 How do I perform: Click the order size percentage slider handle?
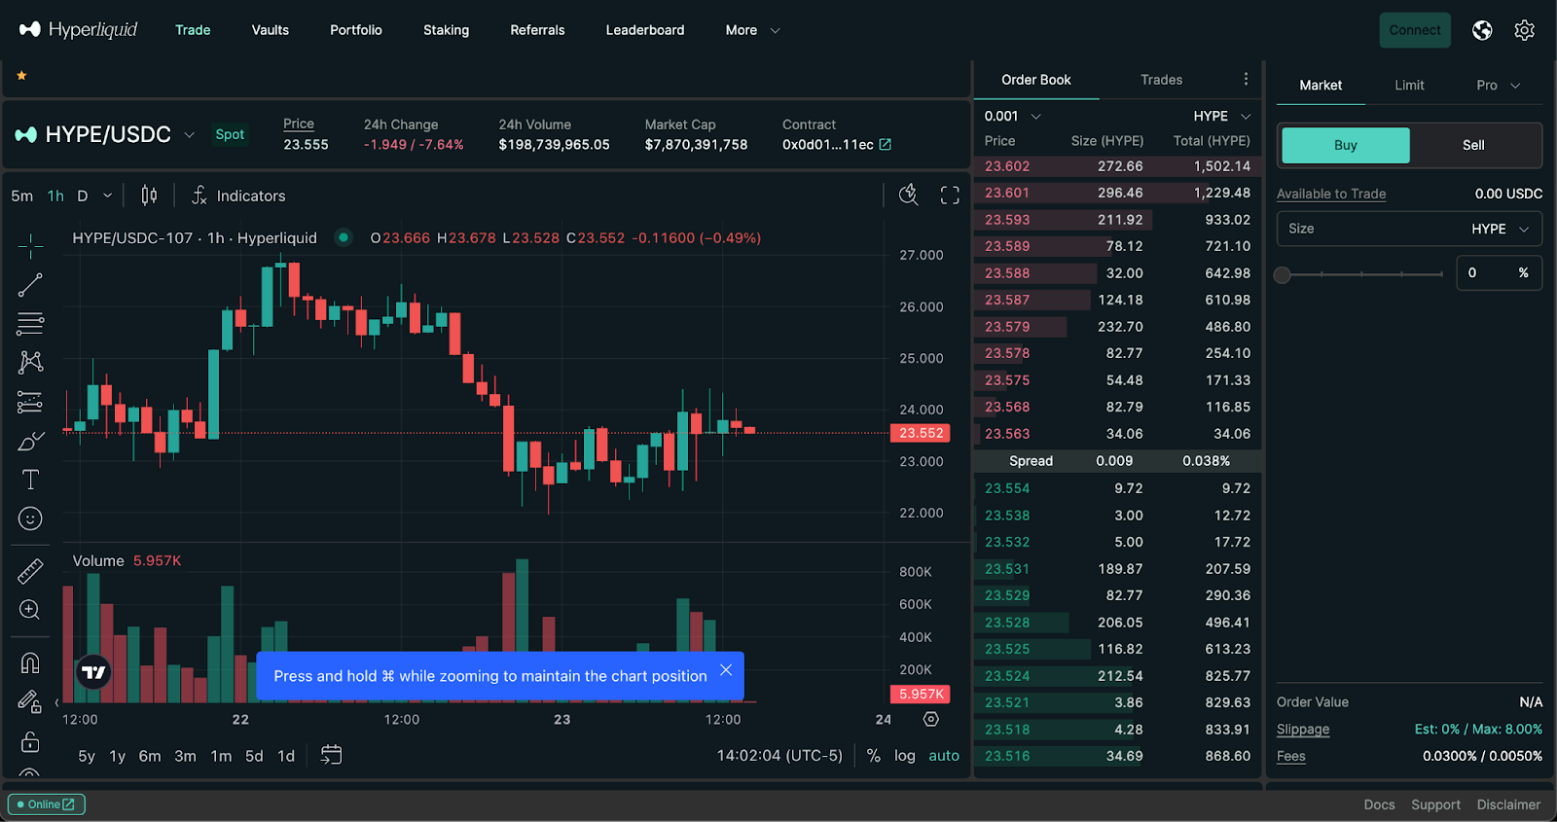click(1283, 274)
